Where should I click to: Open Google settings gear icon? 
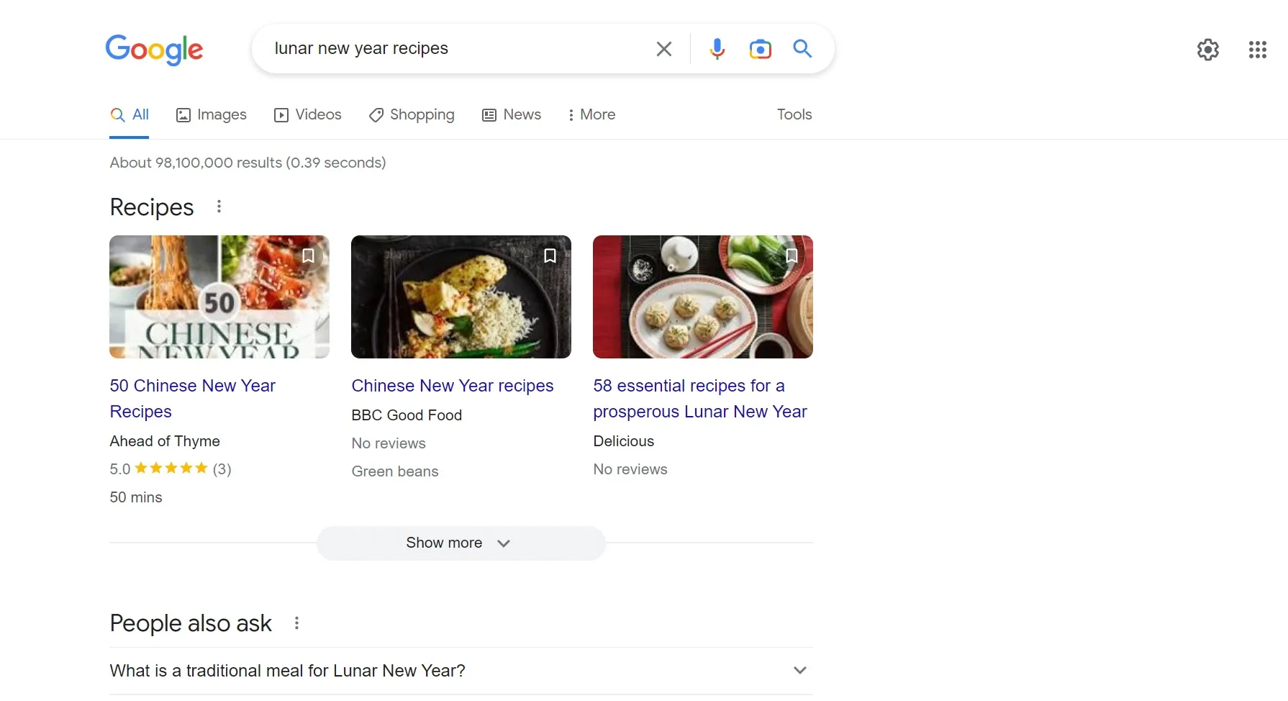pyautogui.click(x=1207, y=50)
